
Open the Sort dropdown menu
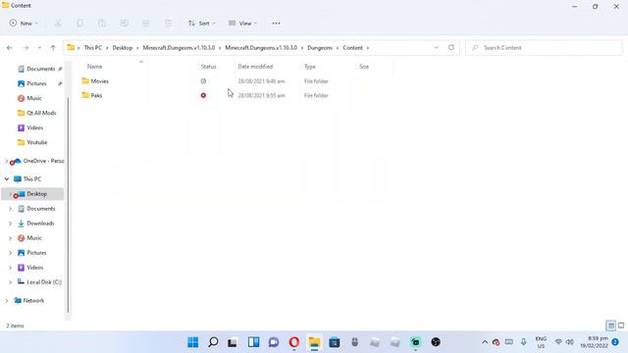coord(201,24)
